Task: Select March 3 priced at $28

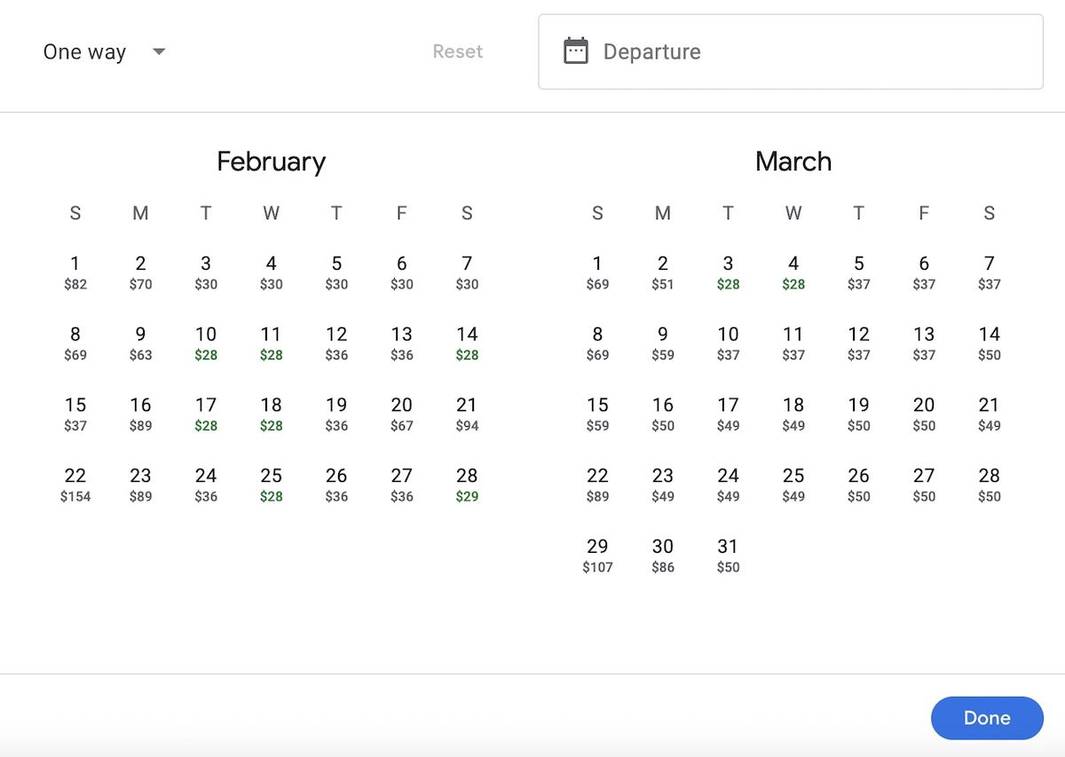Action: pyautogui.click(x=728, y=272)
